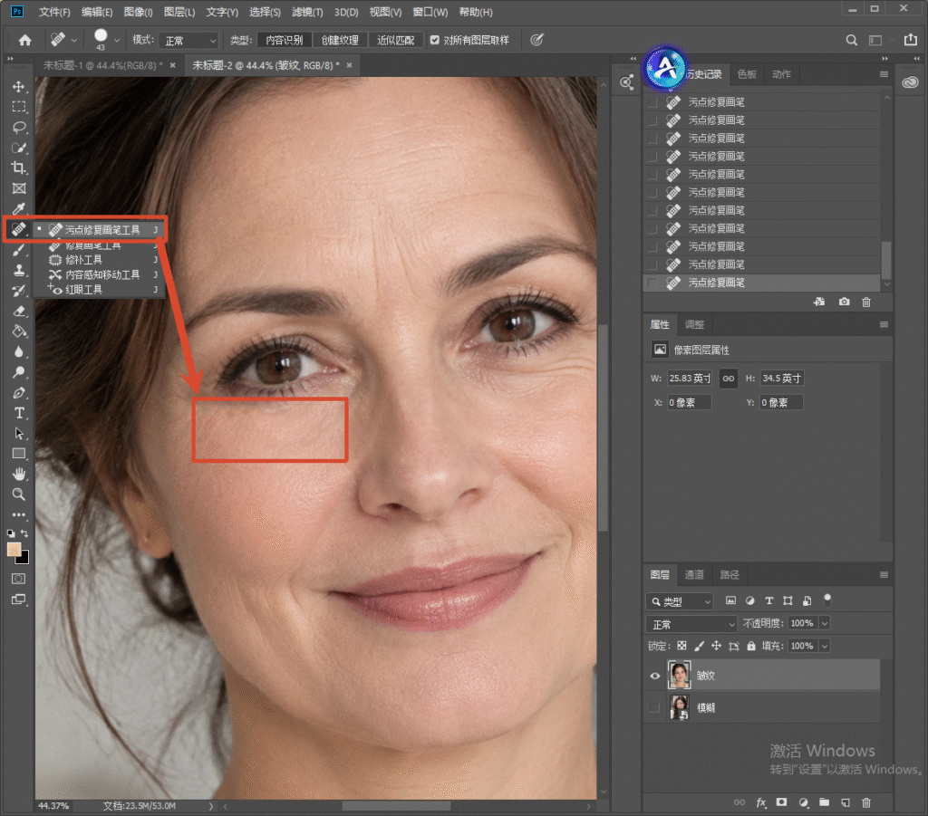Open layer style fx menu
Screen dimensions: 928x816
(x=761, y=802)
